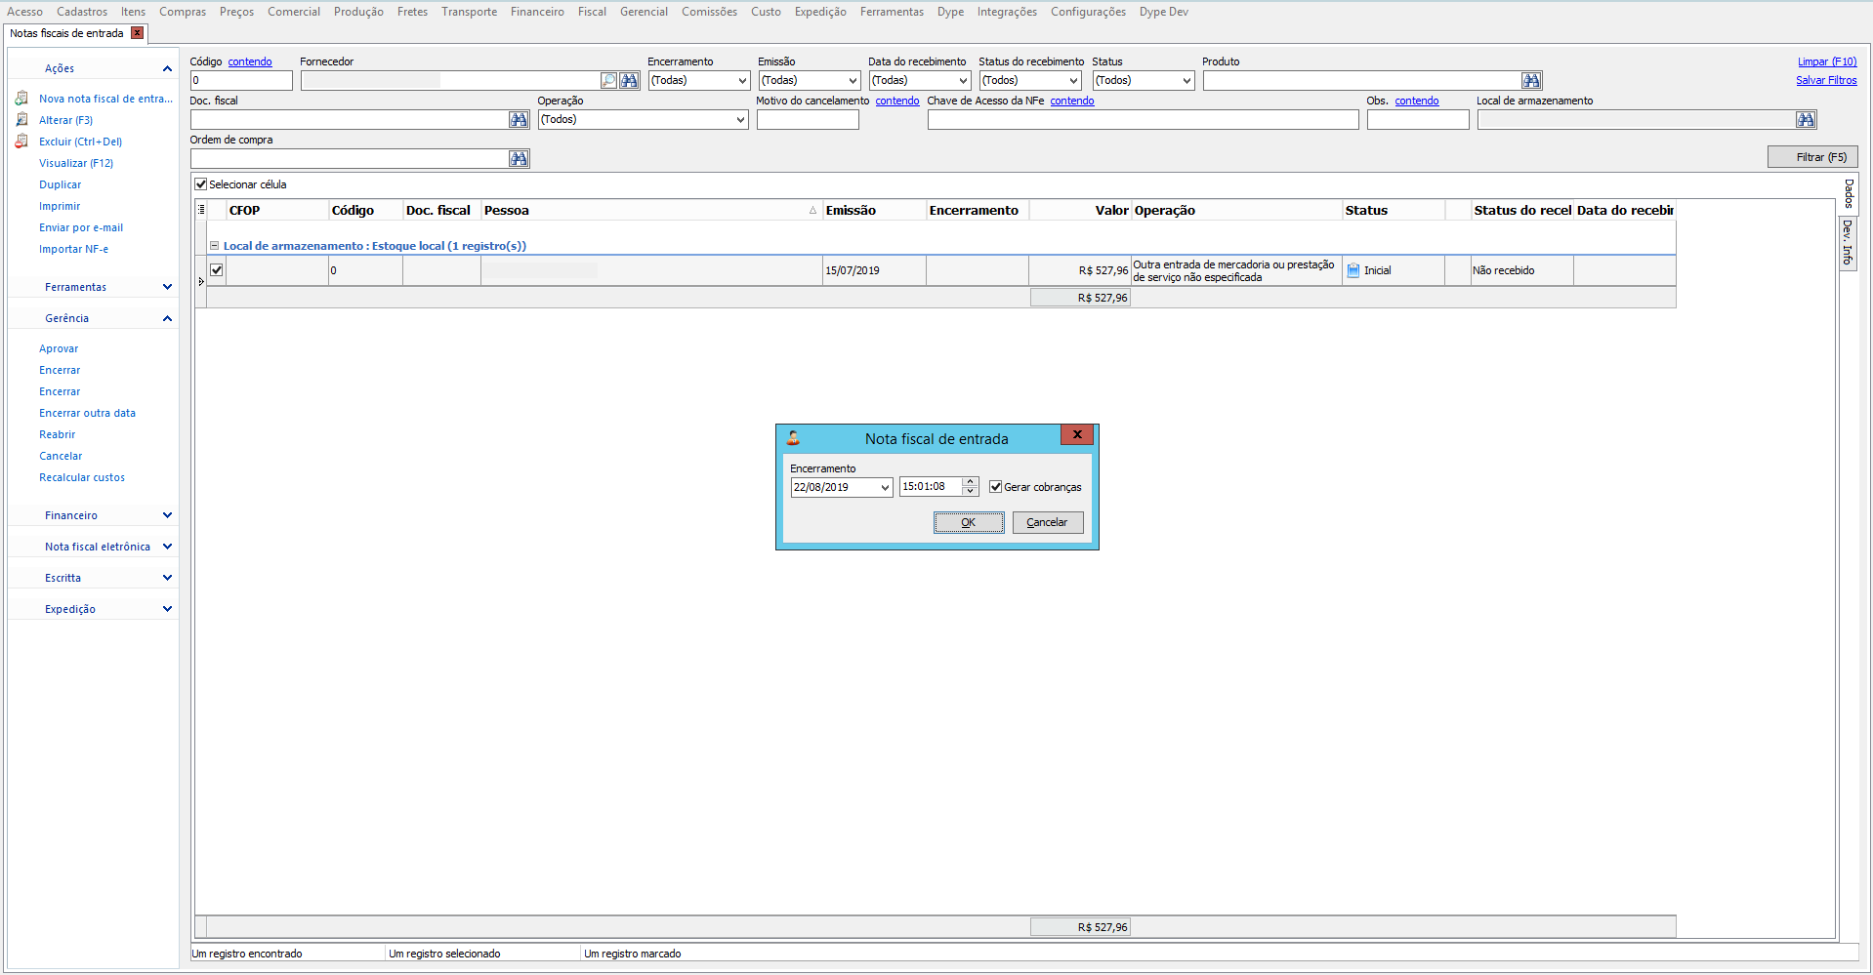Click the Fornecedor magnifier search icon
This screenshot has height=975, width=1873.
click(609, 81)
